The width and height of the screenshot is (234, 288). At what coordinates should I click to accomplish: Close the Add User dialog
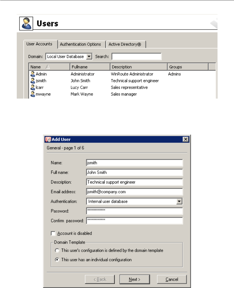186,139
